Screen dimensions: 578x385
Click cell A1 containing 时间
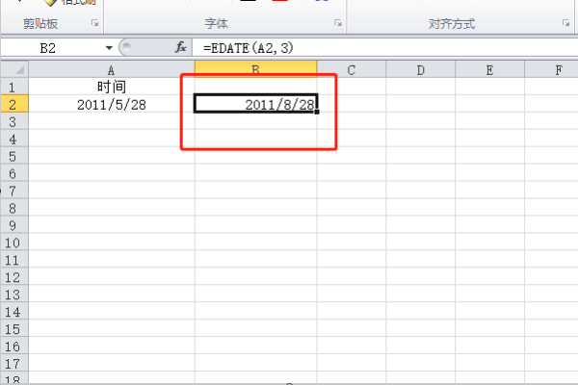click(112, 87)
